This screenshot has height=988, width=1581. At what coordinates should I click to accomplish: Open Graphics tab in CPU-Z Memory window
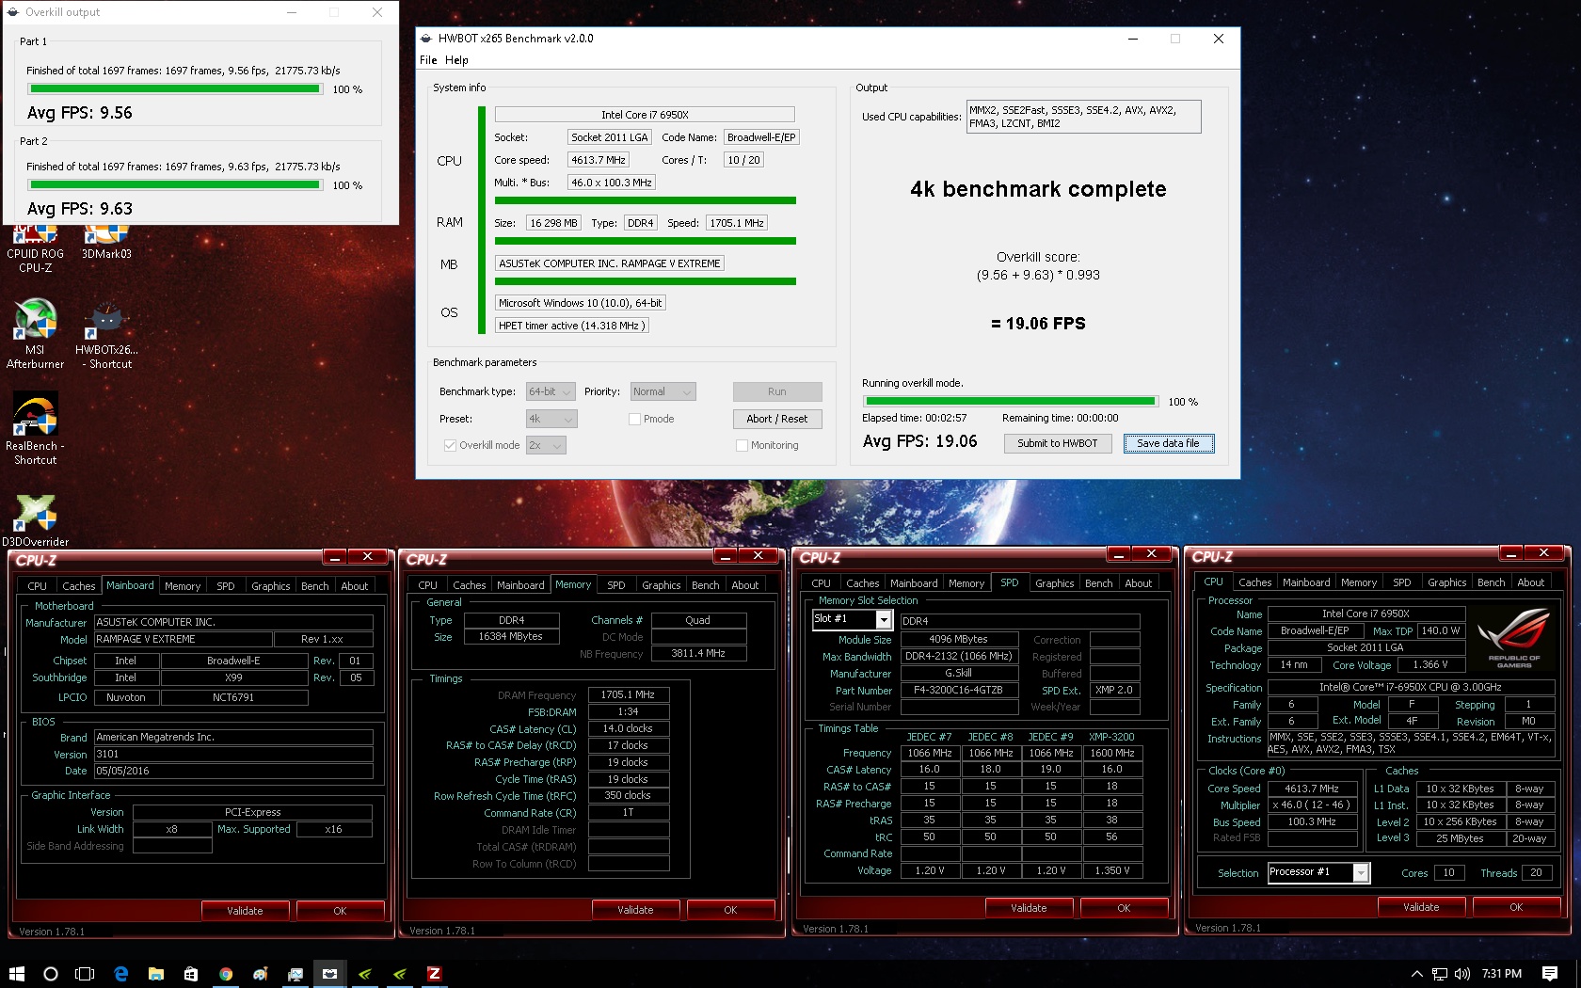pyautogui.click(x=661, y=585)
